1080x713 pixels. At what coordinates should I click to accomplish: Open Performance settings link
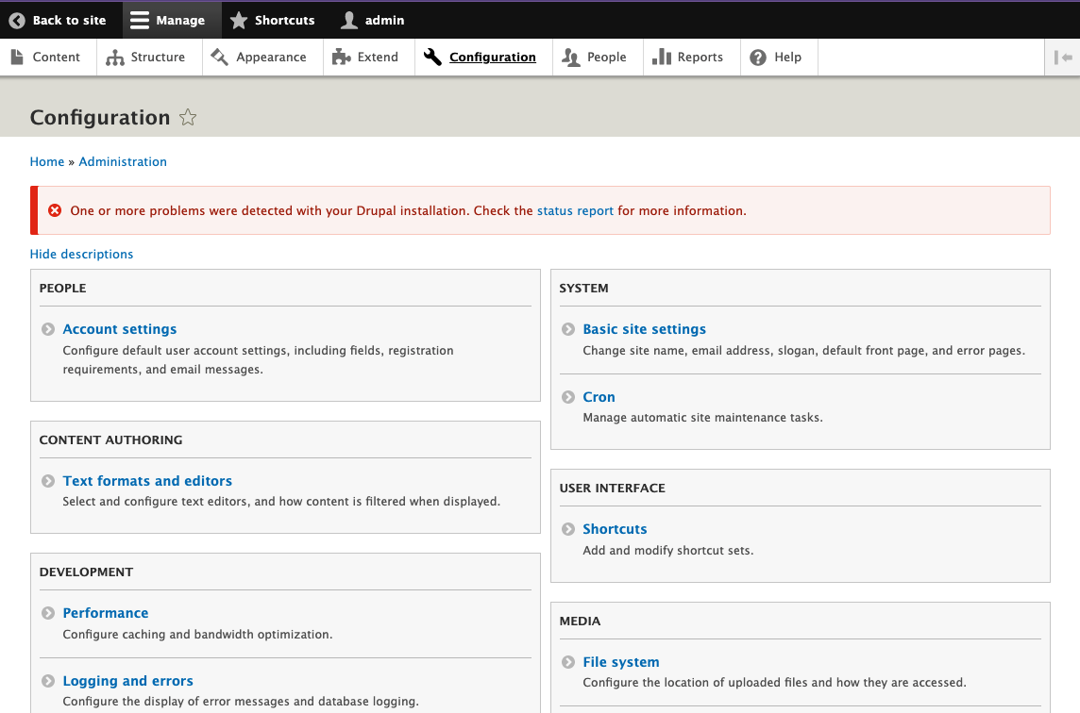pos(106,613)
